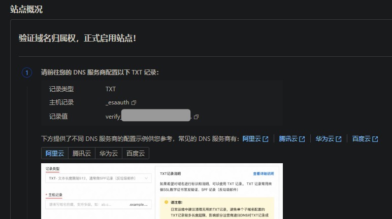The image size is (392, 219).
Task: Click the _esaauth host record text
Action: pyautogui.click(x=117, y=102)
